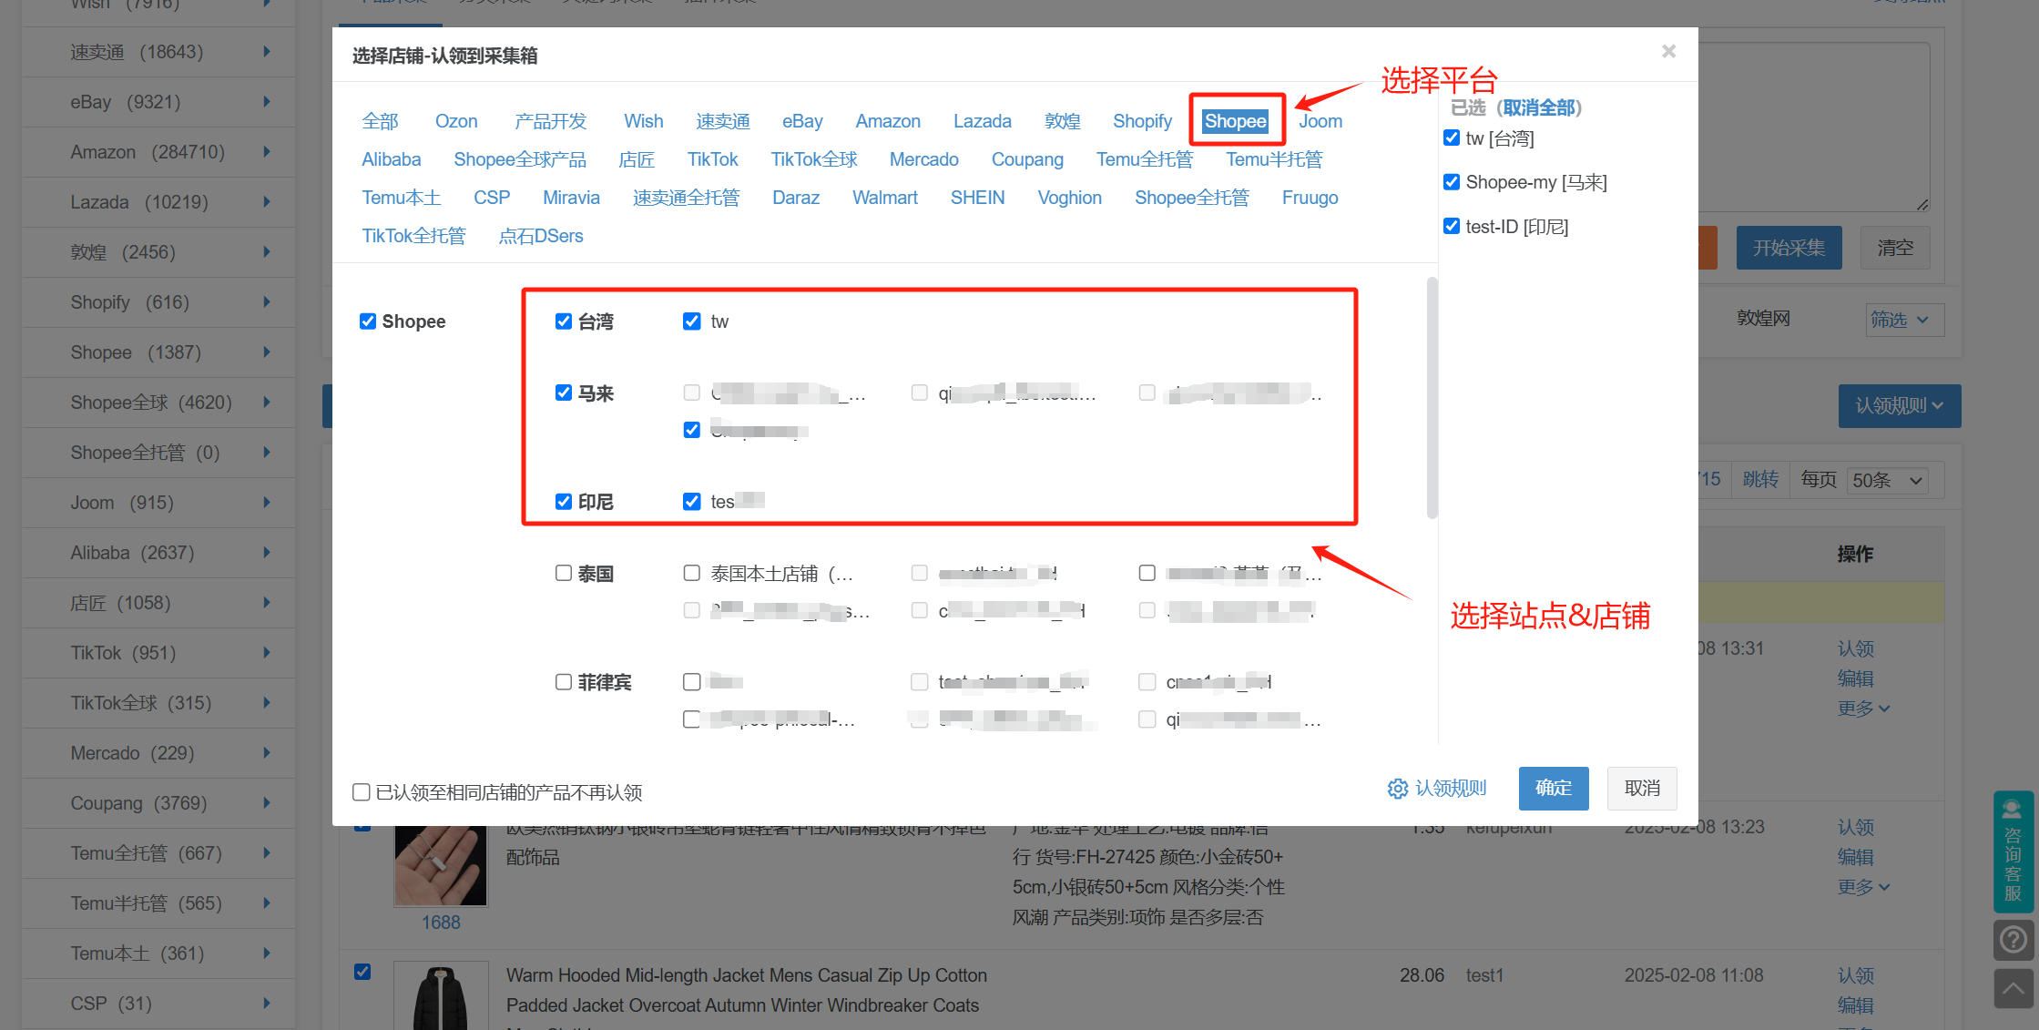Expand the eBay category arrow in sidebar
The image size is (2039, 1030).
pos(267,102)
